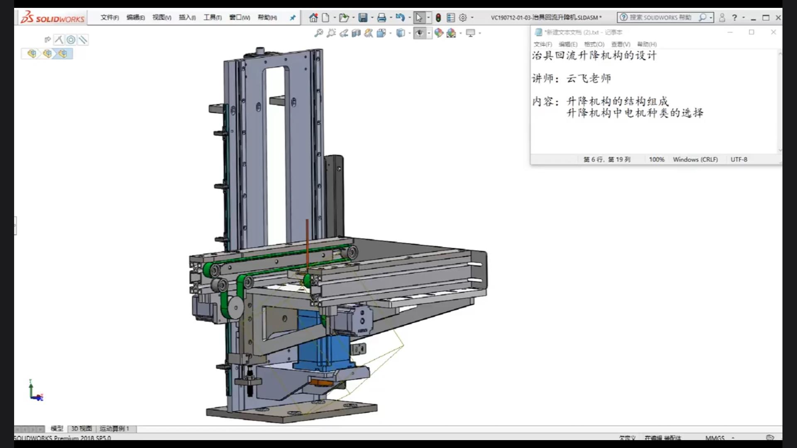Open SOLIDWORKS 文件(F) menu
797x448 pixels.
coord(110,17)
